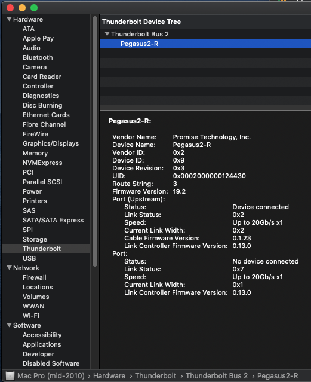Select WWAN in the sidebar
The width and height of the screenshot is (311, 382).
(x=33, y=306)
